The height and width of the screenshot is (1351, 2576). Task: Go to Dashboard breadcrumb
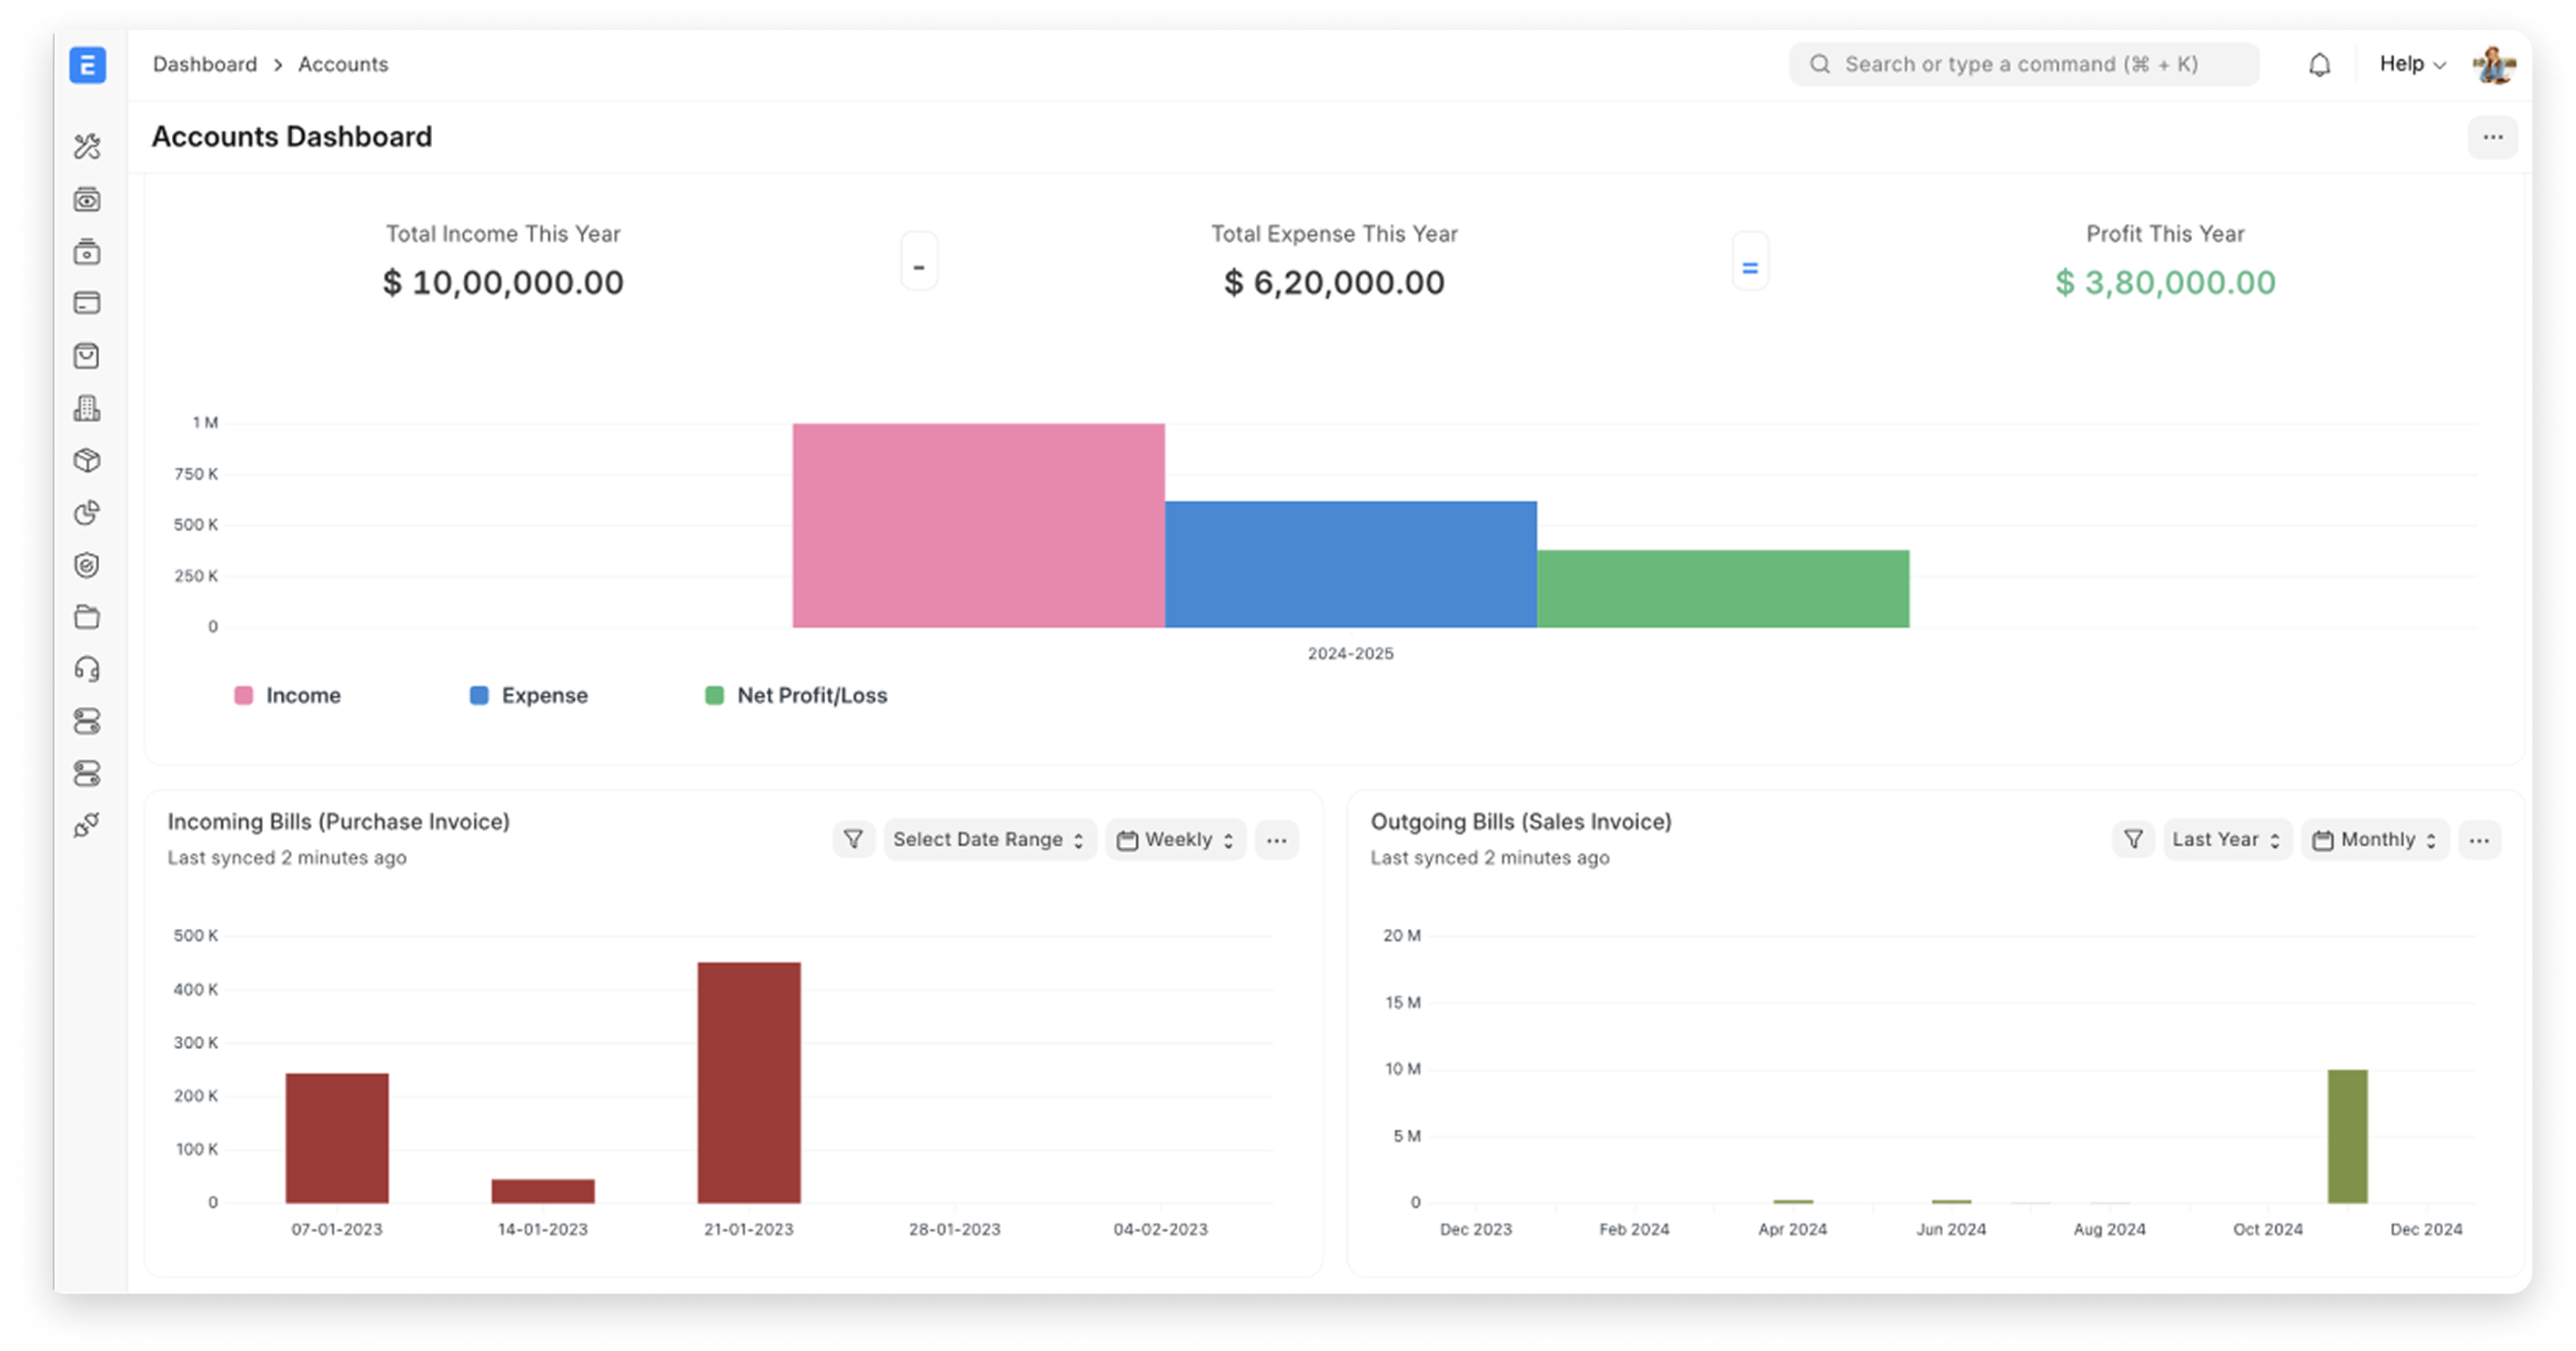click(205, 64)
